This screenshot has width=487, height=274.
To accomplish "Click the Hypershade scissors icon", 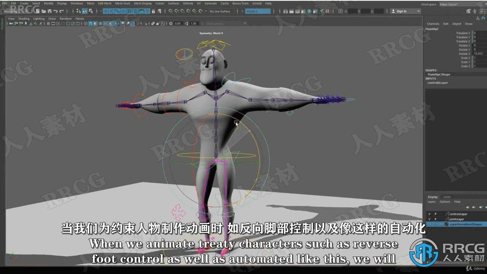I will tap(321, 11).
